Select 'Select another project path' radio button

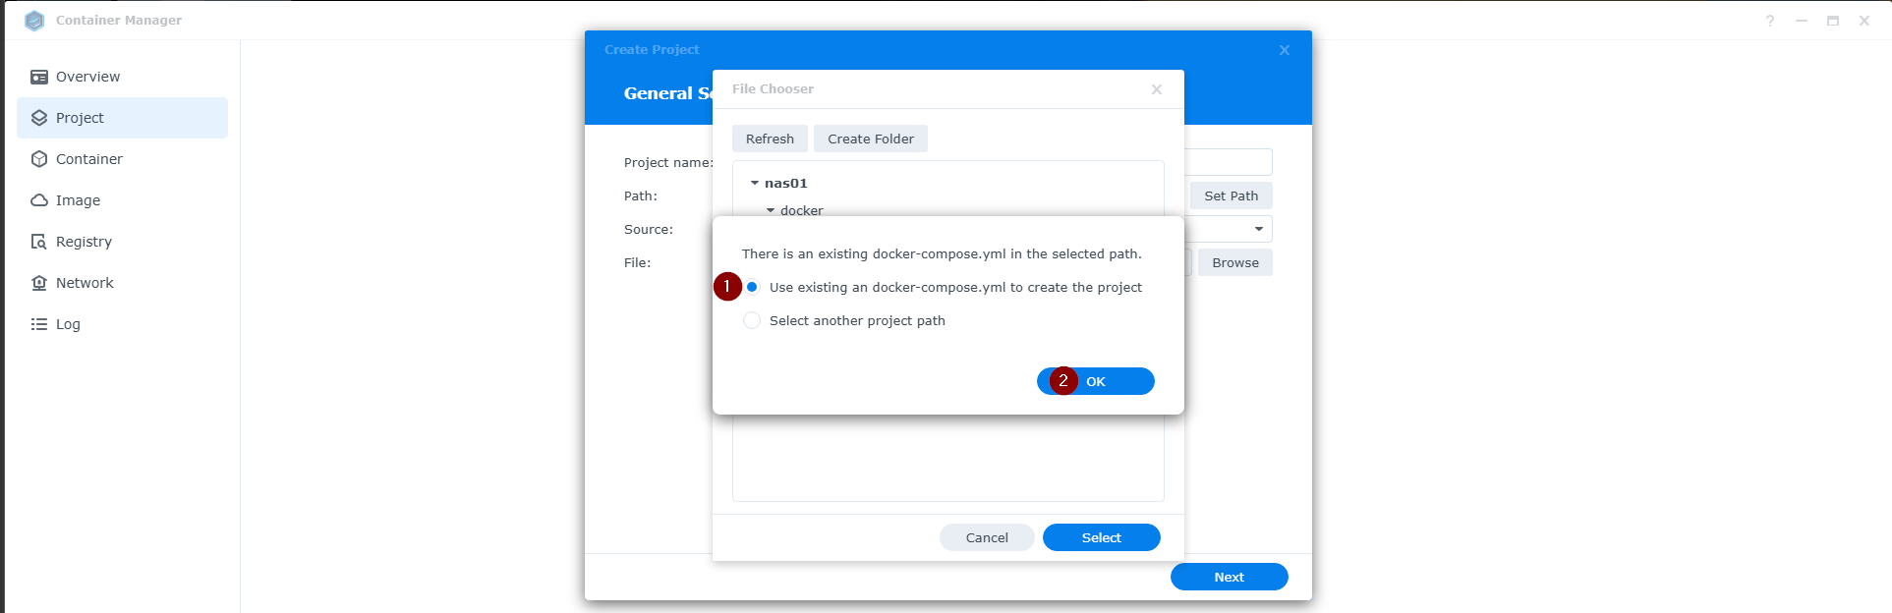tap(752, 320)
